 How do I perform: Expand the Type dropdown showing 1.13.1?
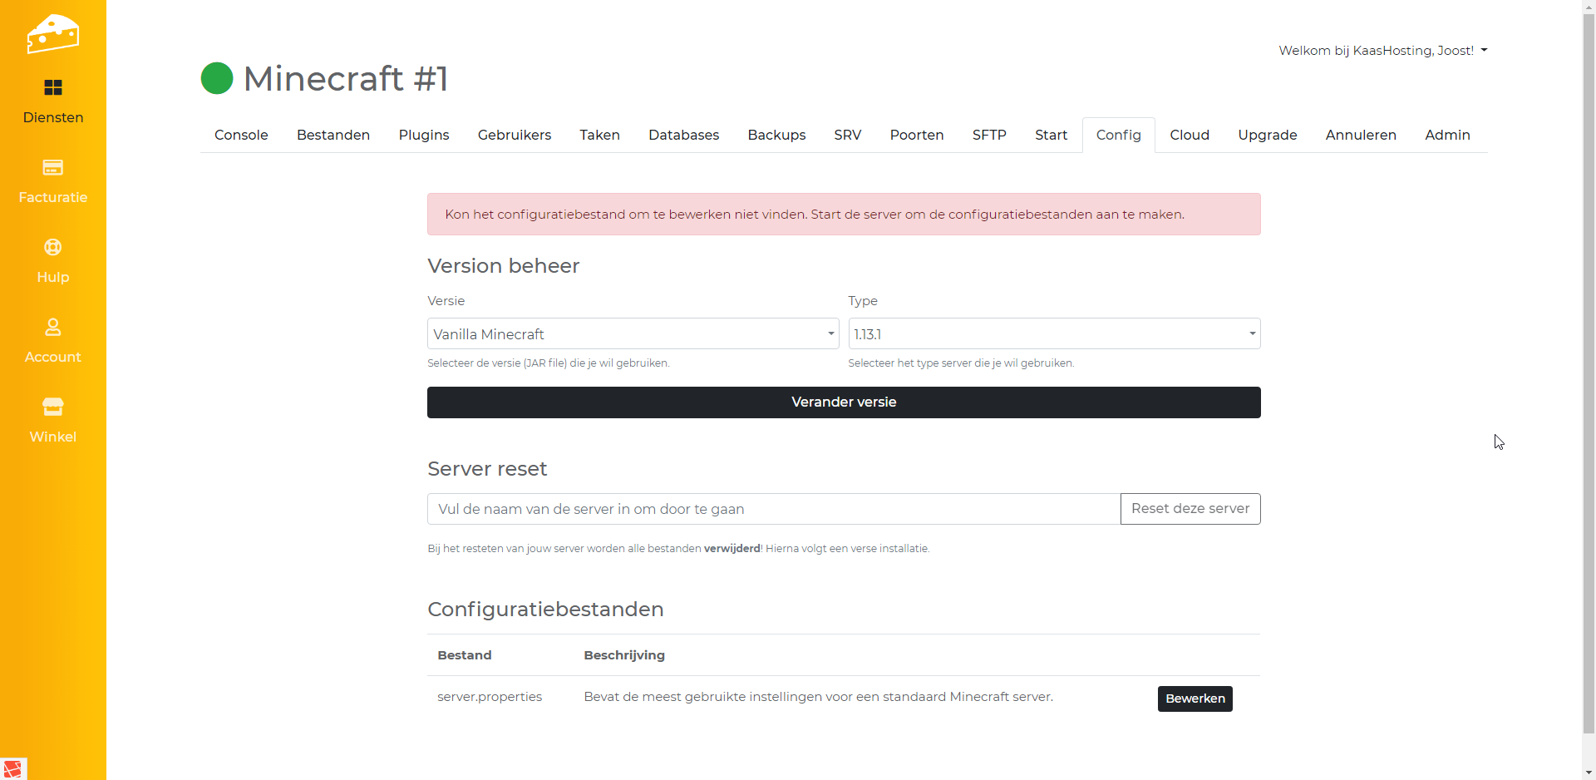[x=1053, y=334]
